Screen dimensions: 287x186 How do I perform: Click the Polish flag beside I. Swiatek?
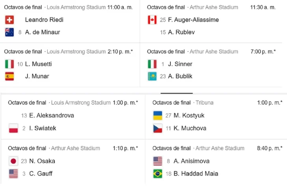pos(13,128)
